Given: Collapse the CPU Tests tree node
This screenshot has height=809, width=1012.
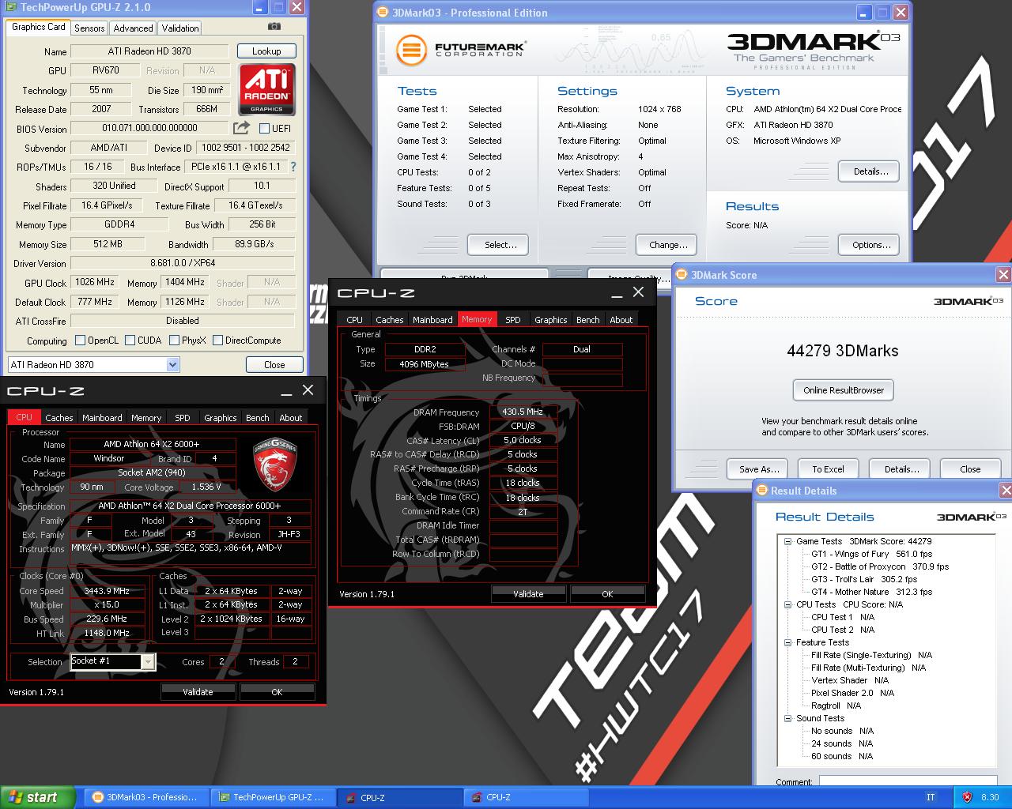Looking at the screenshot, I should pyautogui.click(x=788, y=604).
